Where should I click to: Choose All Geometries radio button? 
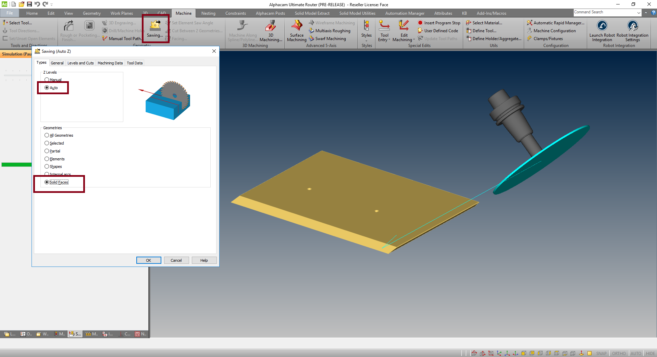pos(59,135)
